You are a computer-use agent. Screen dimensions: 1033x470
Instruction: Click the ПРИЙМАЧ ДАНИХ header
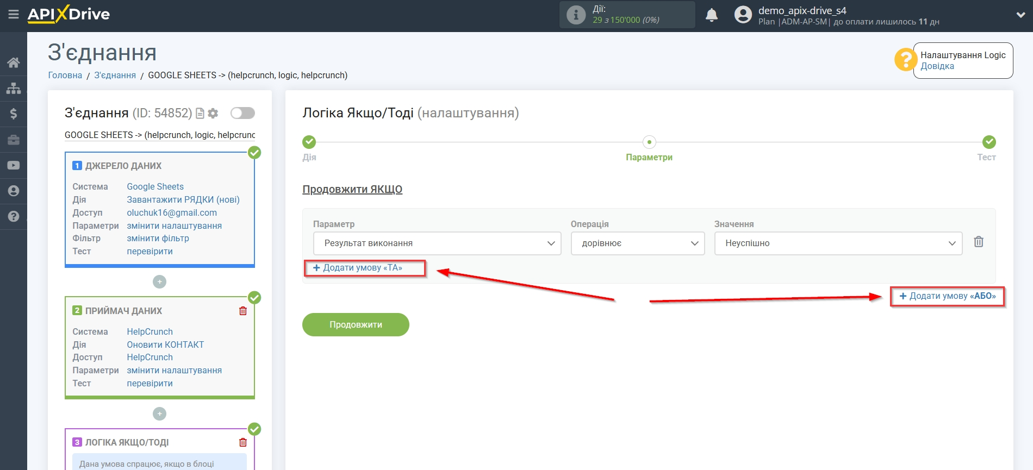click(x=123, y=311)
